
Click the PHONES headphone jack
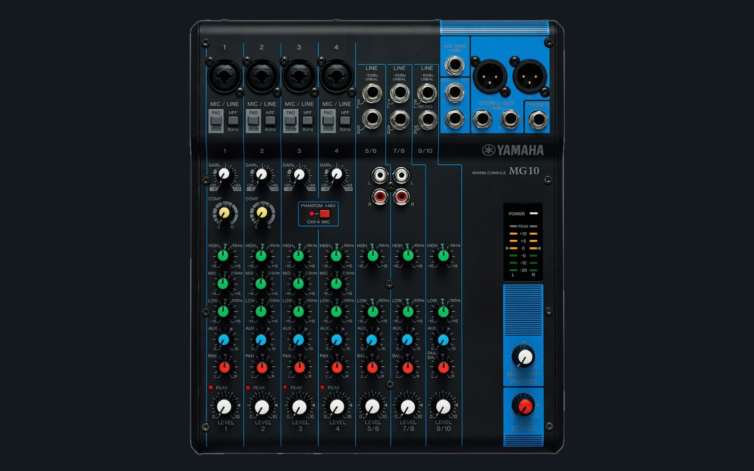click(537, 120)
